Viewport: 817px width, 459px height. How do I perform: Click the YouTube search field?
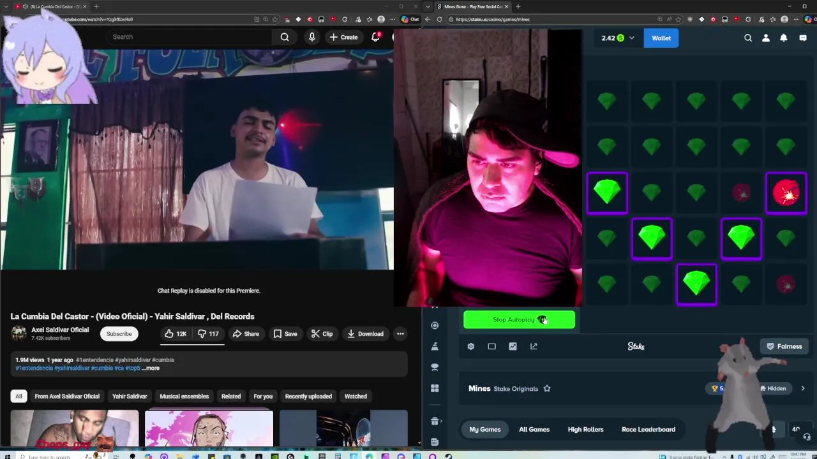pyautogui.click(x=190, y=37)
